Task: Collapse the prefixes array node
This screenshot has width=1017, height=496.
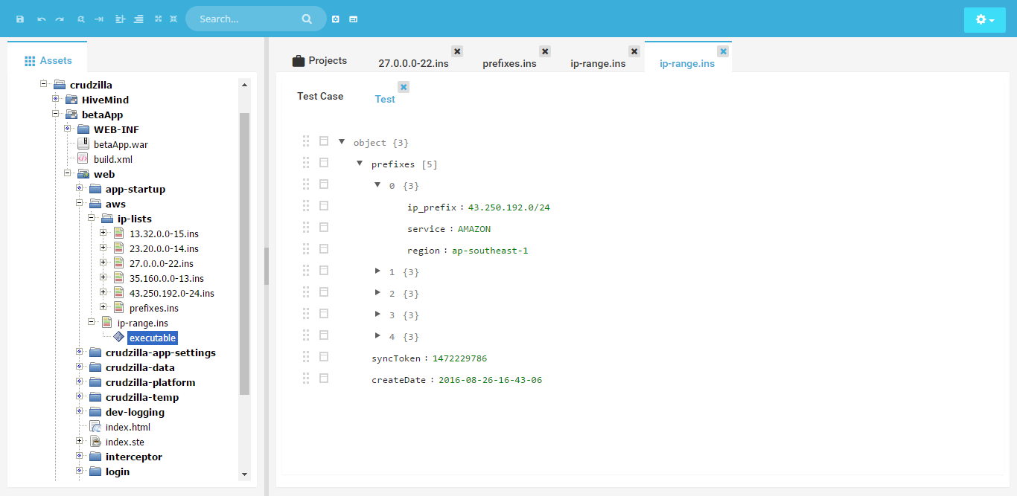Action: (360, 164)
